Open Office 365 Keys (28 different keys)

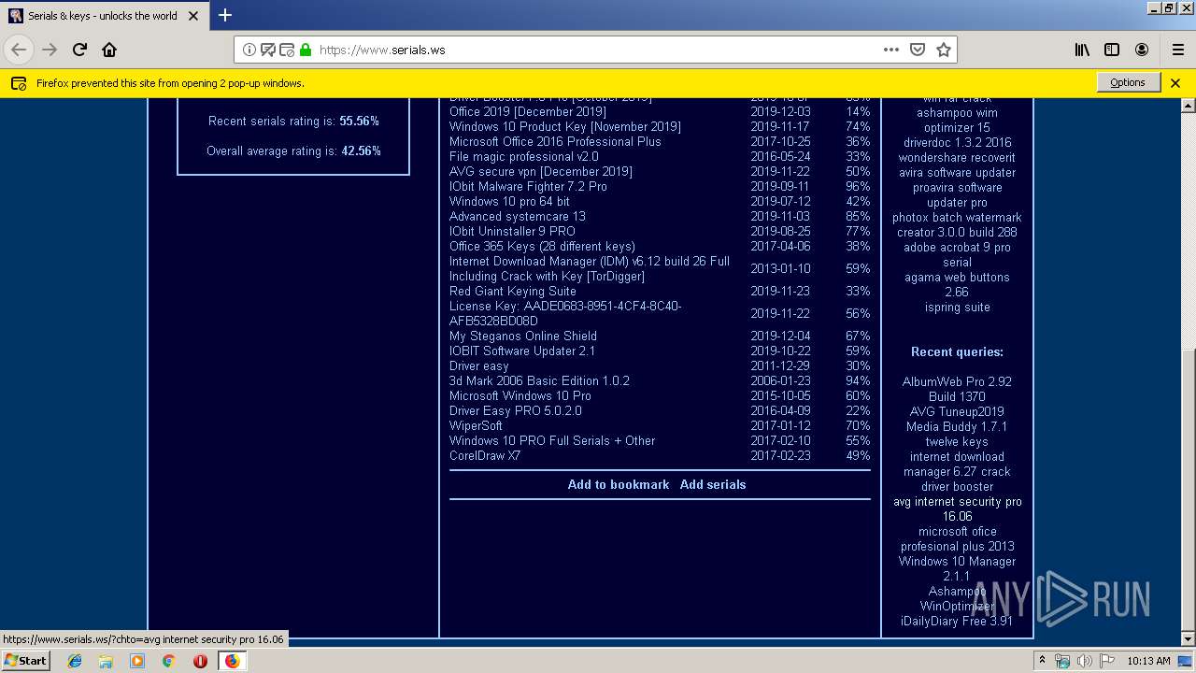tap(542, 246)
